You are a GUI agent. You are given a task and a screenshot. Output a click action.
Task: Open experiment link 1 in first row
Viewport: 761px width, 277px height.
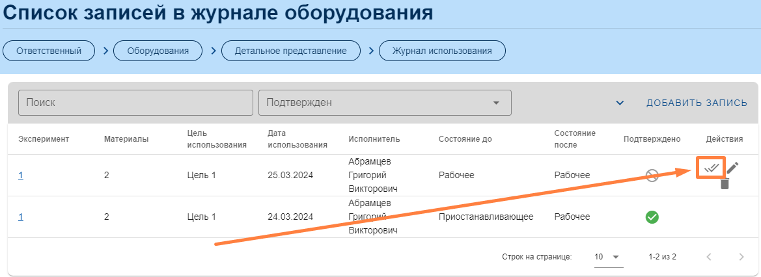[x=21, y=176]
